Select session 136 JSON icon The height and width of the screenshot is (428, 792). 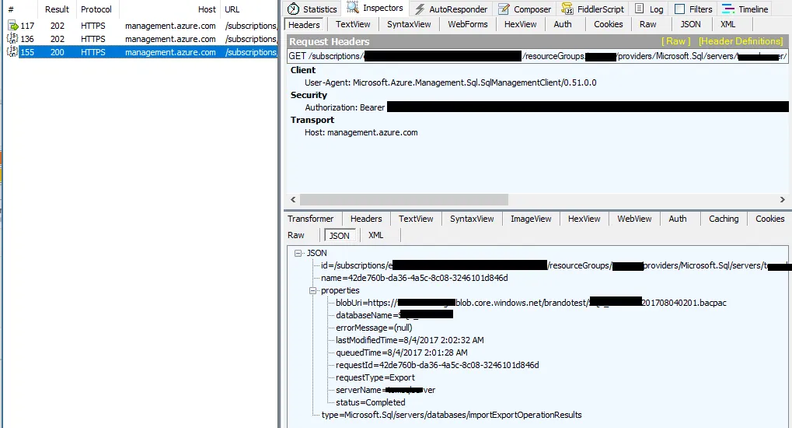coord(12,38)
